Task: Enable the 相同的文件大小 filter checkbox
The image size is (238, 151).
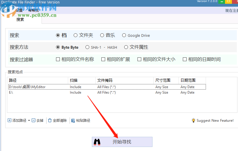Action: click(x=139, y=59)
